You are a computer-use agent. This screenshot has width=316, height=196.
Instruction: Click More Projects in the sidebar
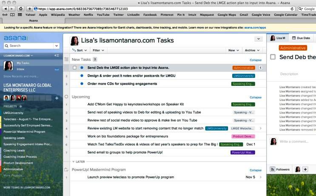click(x=14, y=176)
